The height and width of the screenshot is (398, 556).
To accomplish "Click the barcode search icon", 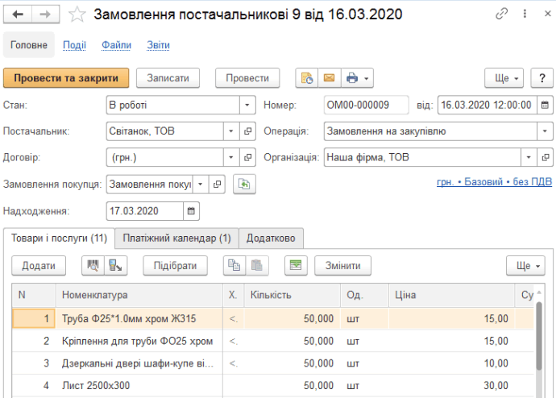I will pyautogui.click(x=93, y=265).
